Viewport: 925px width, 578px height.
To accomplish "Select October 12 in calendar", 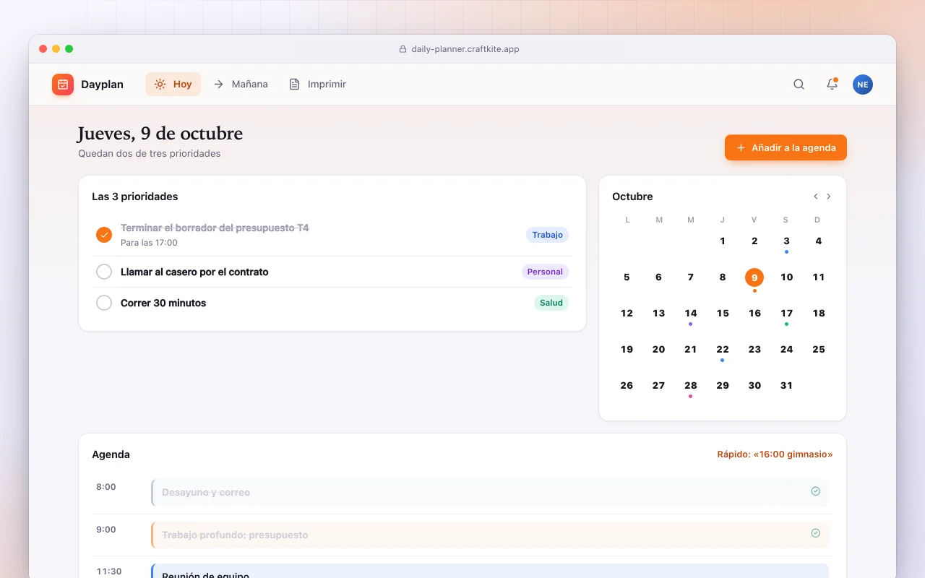I will (627, 314).
